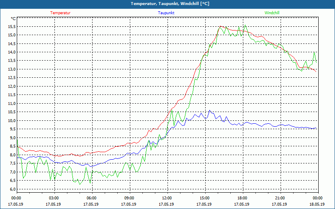
Task: Click the '15,5' y-axis value
Action: point(12,26)
